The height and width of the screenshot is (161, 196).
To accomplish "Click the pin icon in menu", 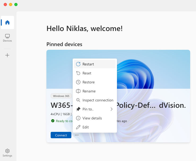I will (78, 109).
